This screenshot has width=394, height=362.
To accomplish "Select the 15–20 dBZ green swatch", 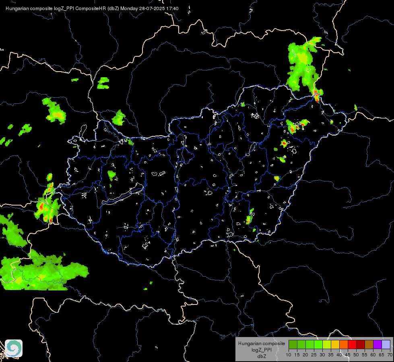I will [301, 344].
